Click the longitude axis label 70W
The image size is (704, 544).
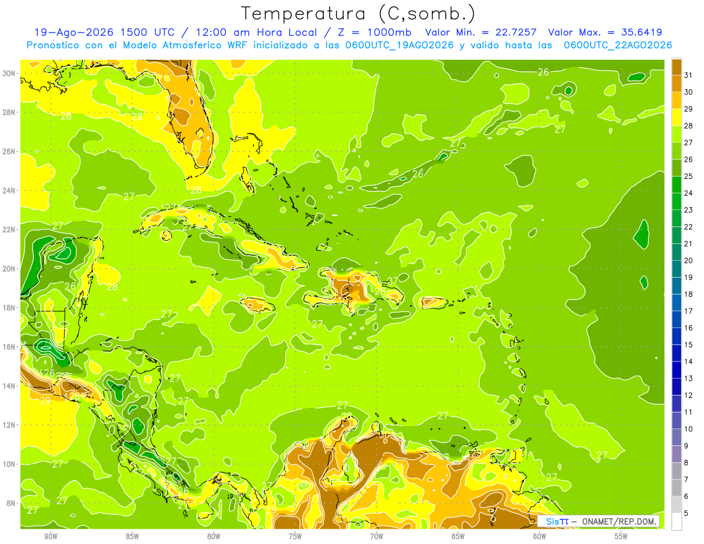click(377, 536)
